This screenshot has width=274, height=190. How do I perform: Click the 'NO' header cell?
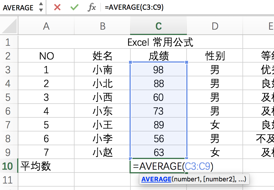(46, 56)
